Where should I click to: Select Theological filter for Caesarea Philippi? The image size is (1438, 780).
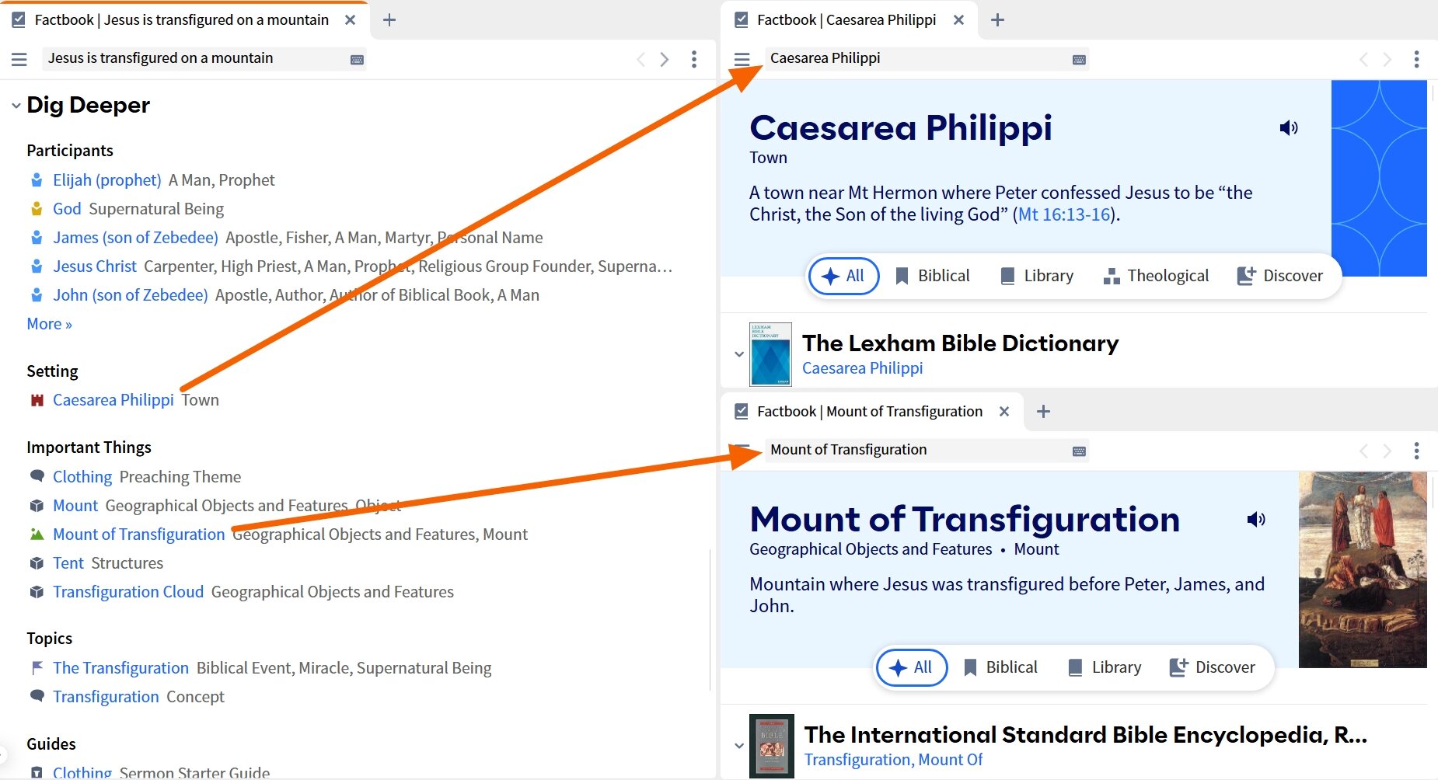point(1156,276)
